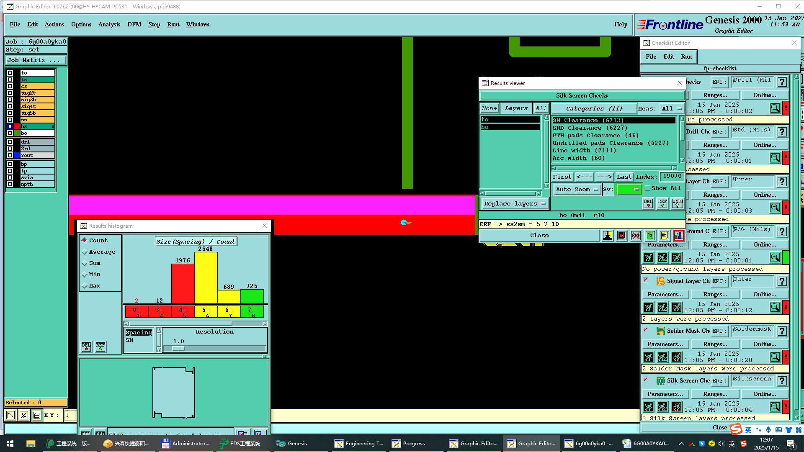
Task: Select Min radio option in histogram
Action: [x=85, y=274]
